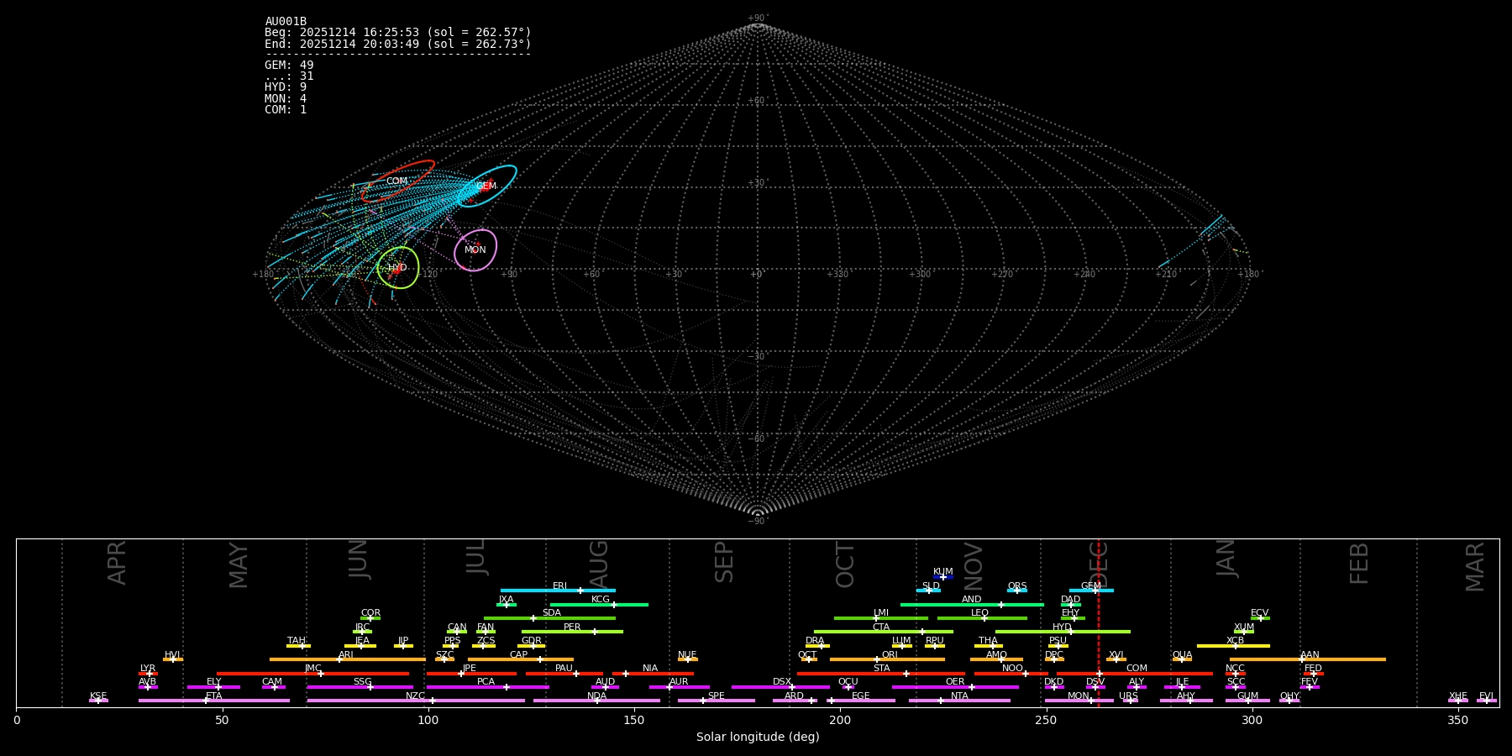Click the QUA shower marker in timeline

pyautogui.click(x=1182, y=659)
